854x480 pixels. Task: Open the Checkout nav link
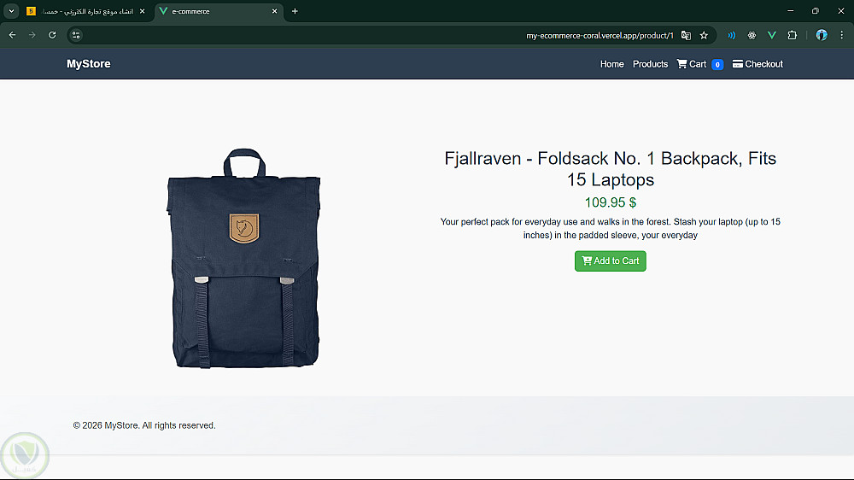point(757,64)
